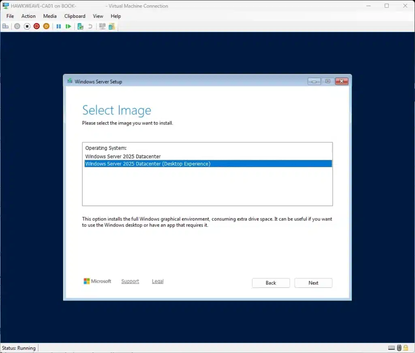Click the red Shut Down icon

[x=36, y=26]
